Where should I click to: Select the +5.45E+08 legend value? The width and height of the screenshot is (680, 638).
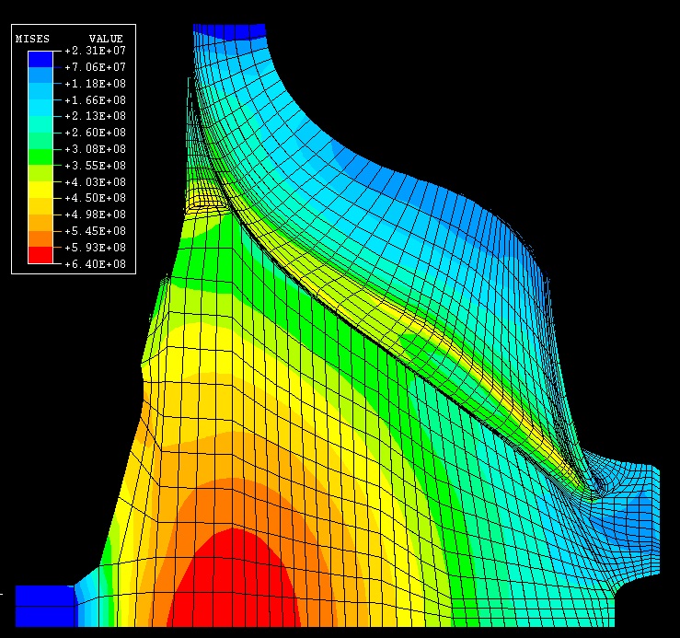tap(95, 231)
